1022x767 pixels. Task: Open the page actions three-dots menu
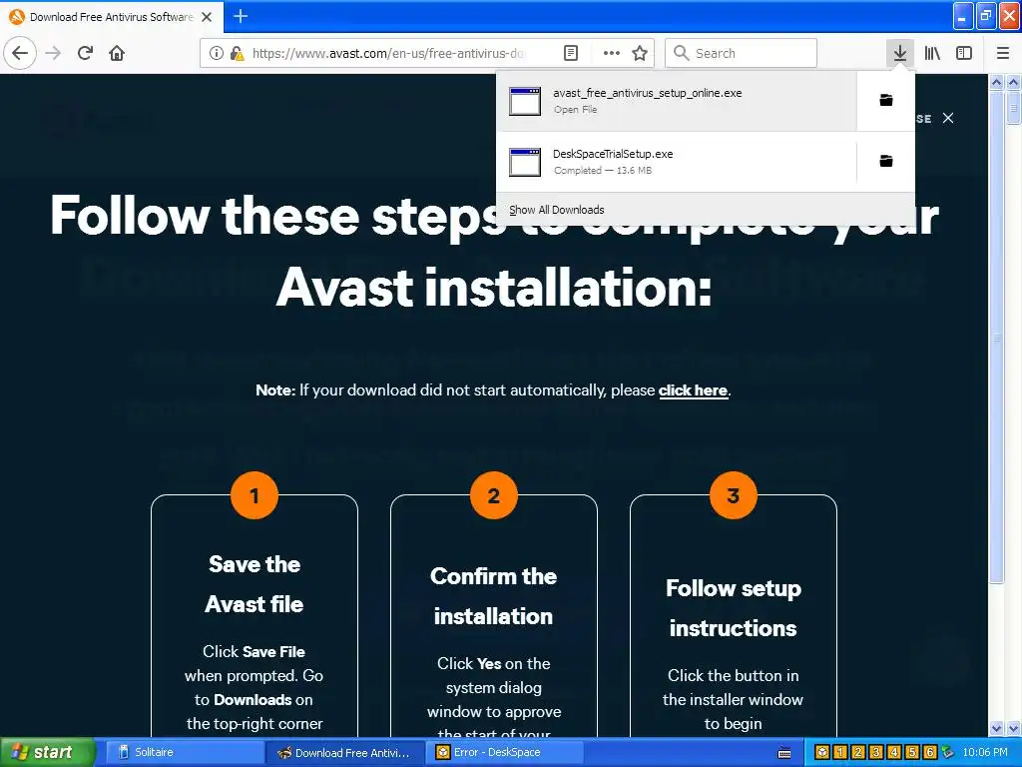coord(612,54)
